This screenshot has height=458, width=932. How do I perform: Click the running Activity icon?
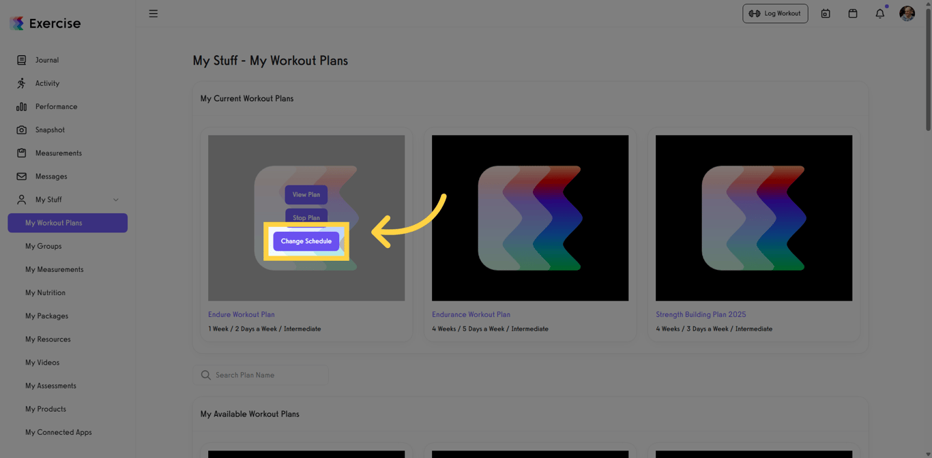tap(21, 83)
